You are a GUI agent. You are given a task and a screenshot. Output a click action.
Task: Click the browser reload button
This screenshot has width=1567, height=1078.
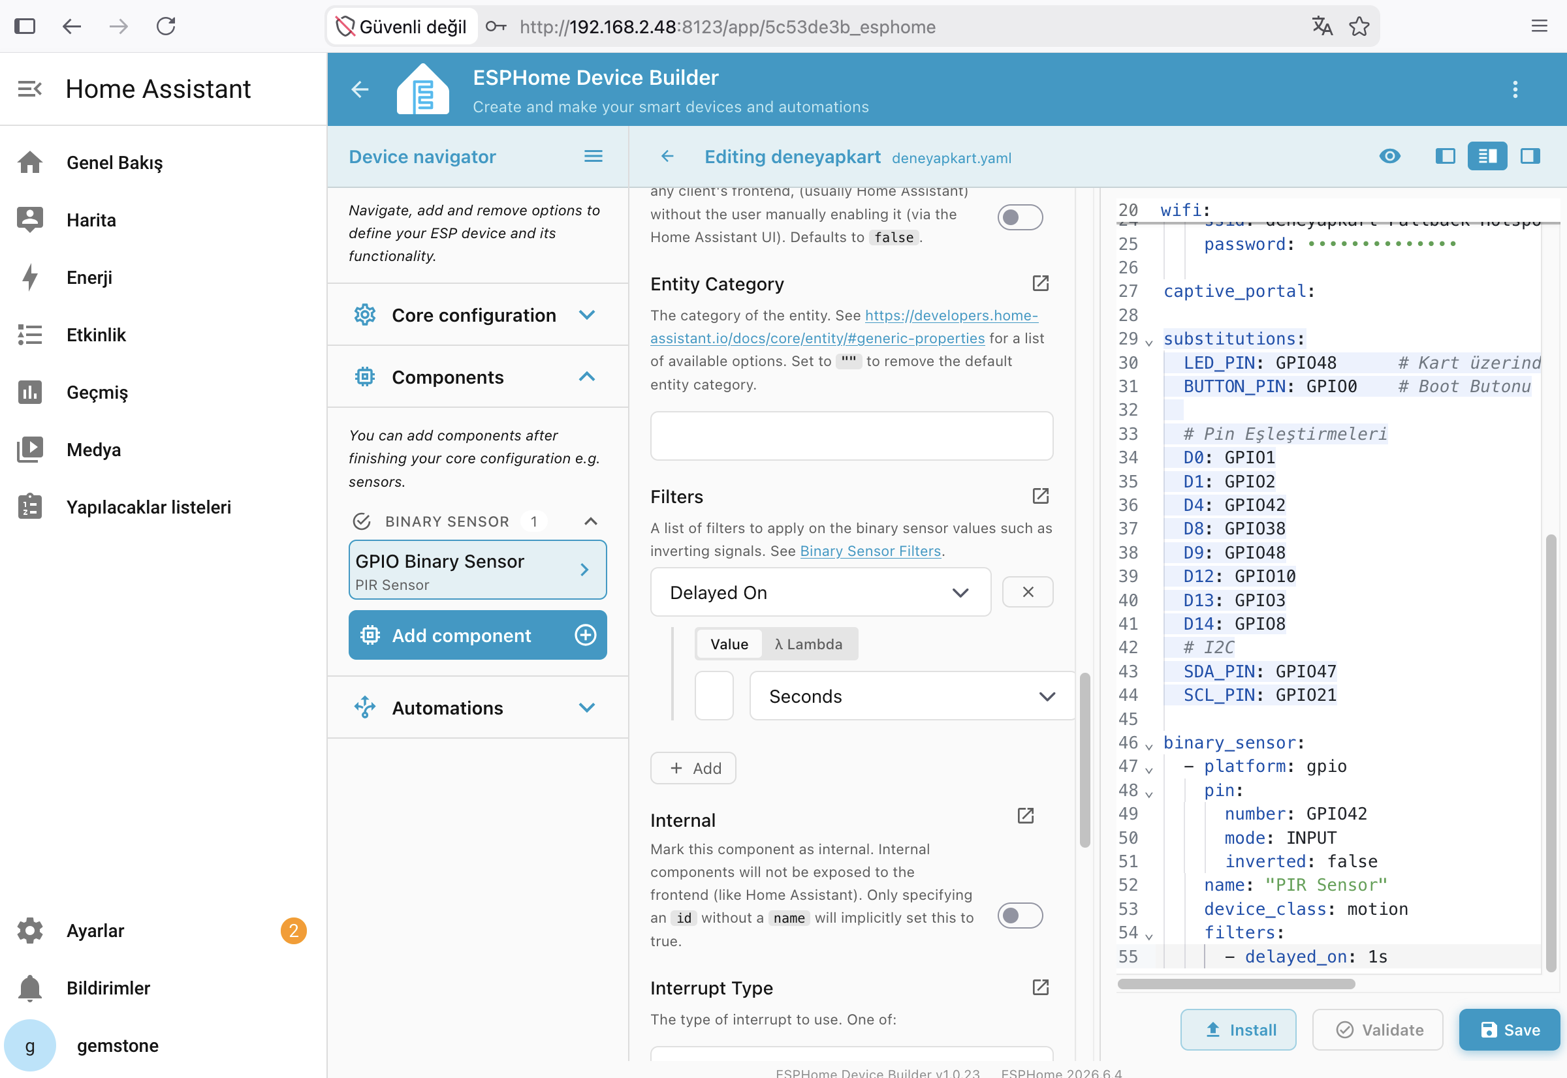(166, 26)
